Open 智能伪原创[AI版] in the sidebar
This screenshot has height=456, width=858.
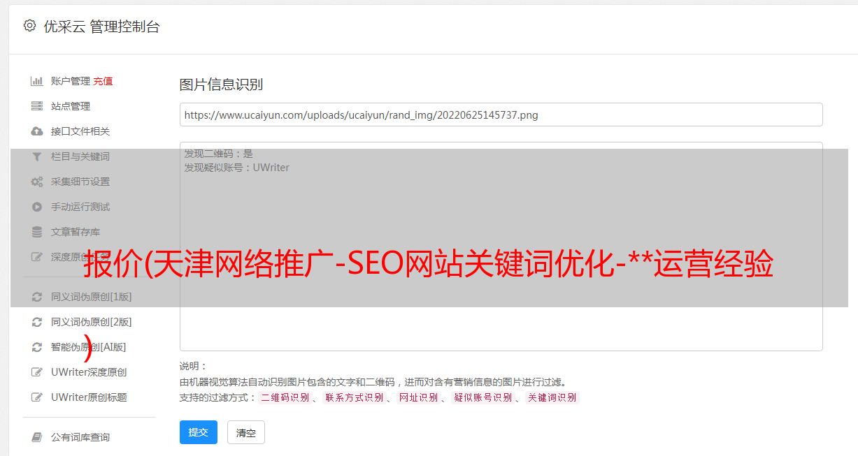click(x=89, y=347)
